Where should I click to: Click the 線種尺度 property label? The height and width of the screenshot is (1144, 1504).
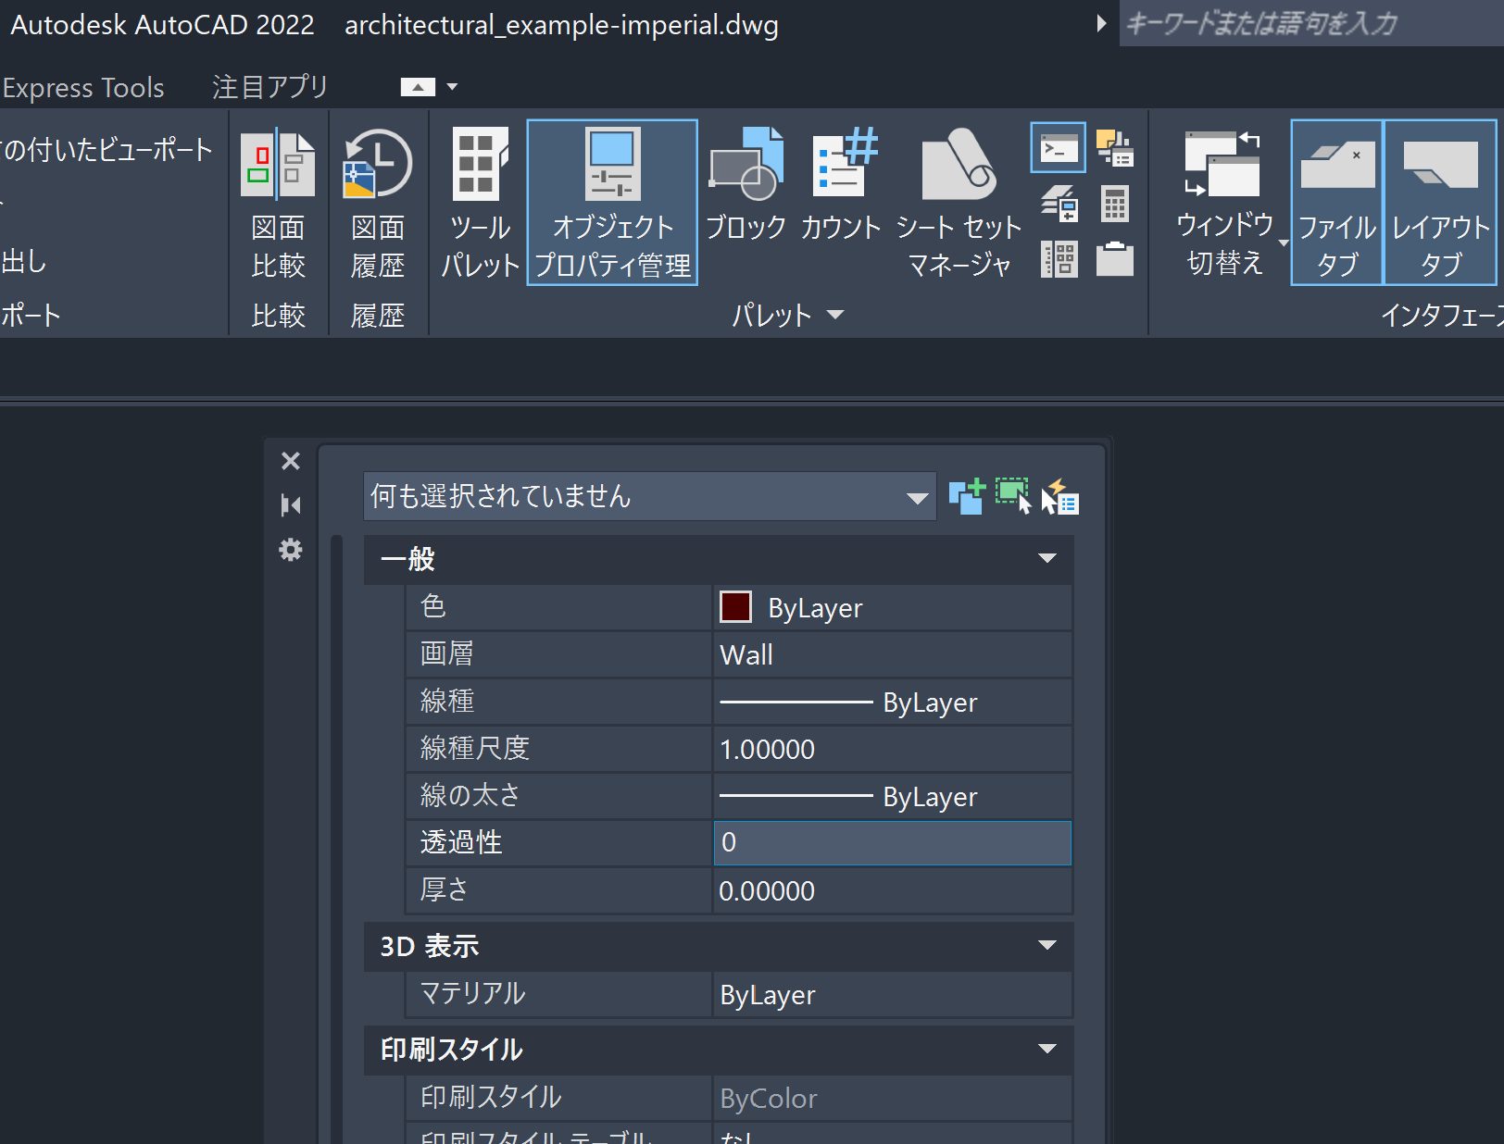tap(474, 748)
